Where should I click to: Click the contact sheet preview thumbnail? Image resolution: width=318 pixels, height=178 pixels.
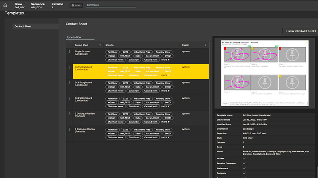(265, 73)
